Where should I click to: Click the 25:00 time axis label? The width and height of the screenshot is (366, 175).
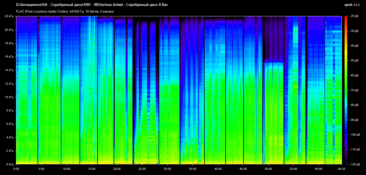[142, 169]
